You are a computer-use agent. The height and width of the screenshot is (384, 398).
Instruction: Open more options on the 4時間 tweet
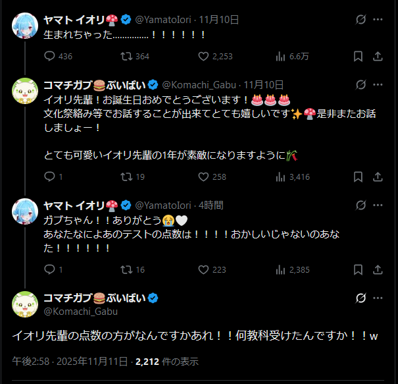point(378,205)
